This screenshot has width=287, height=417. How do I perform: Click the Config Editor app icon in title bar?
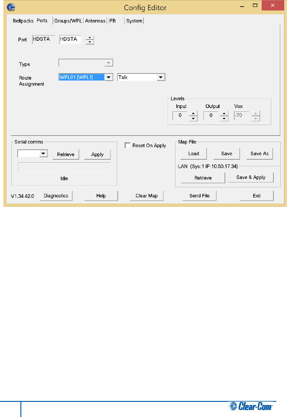11,7
